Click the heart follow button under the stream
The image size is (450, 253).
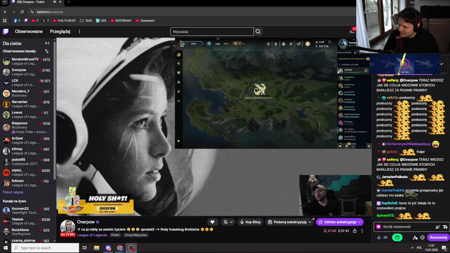[212, 222]
